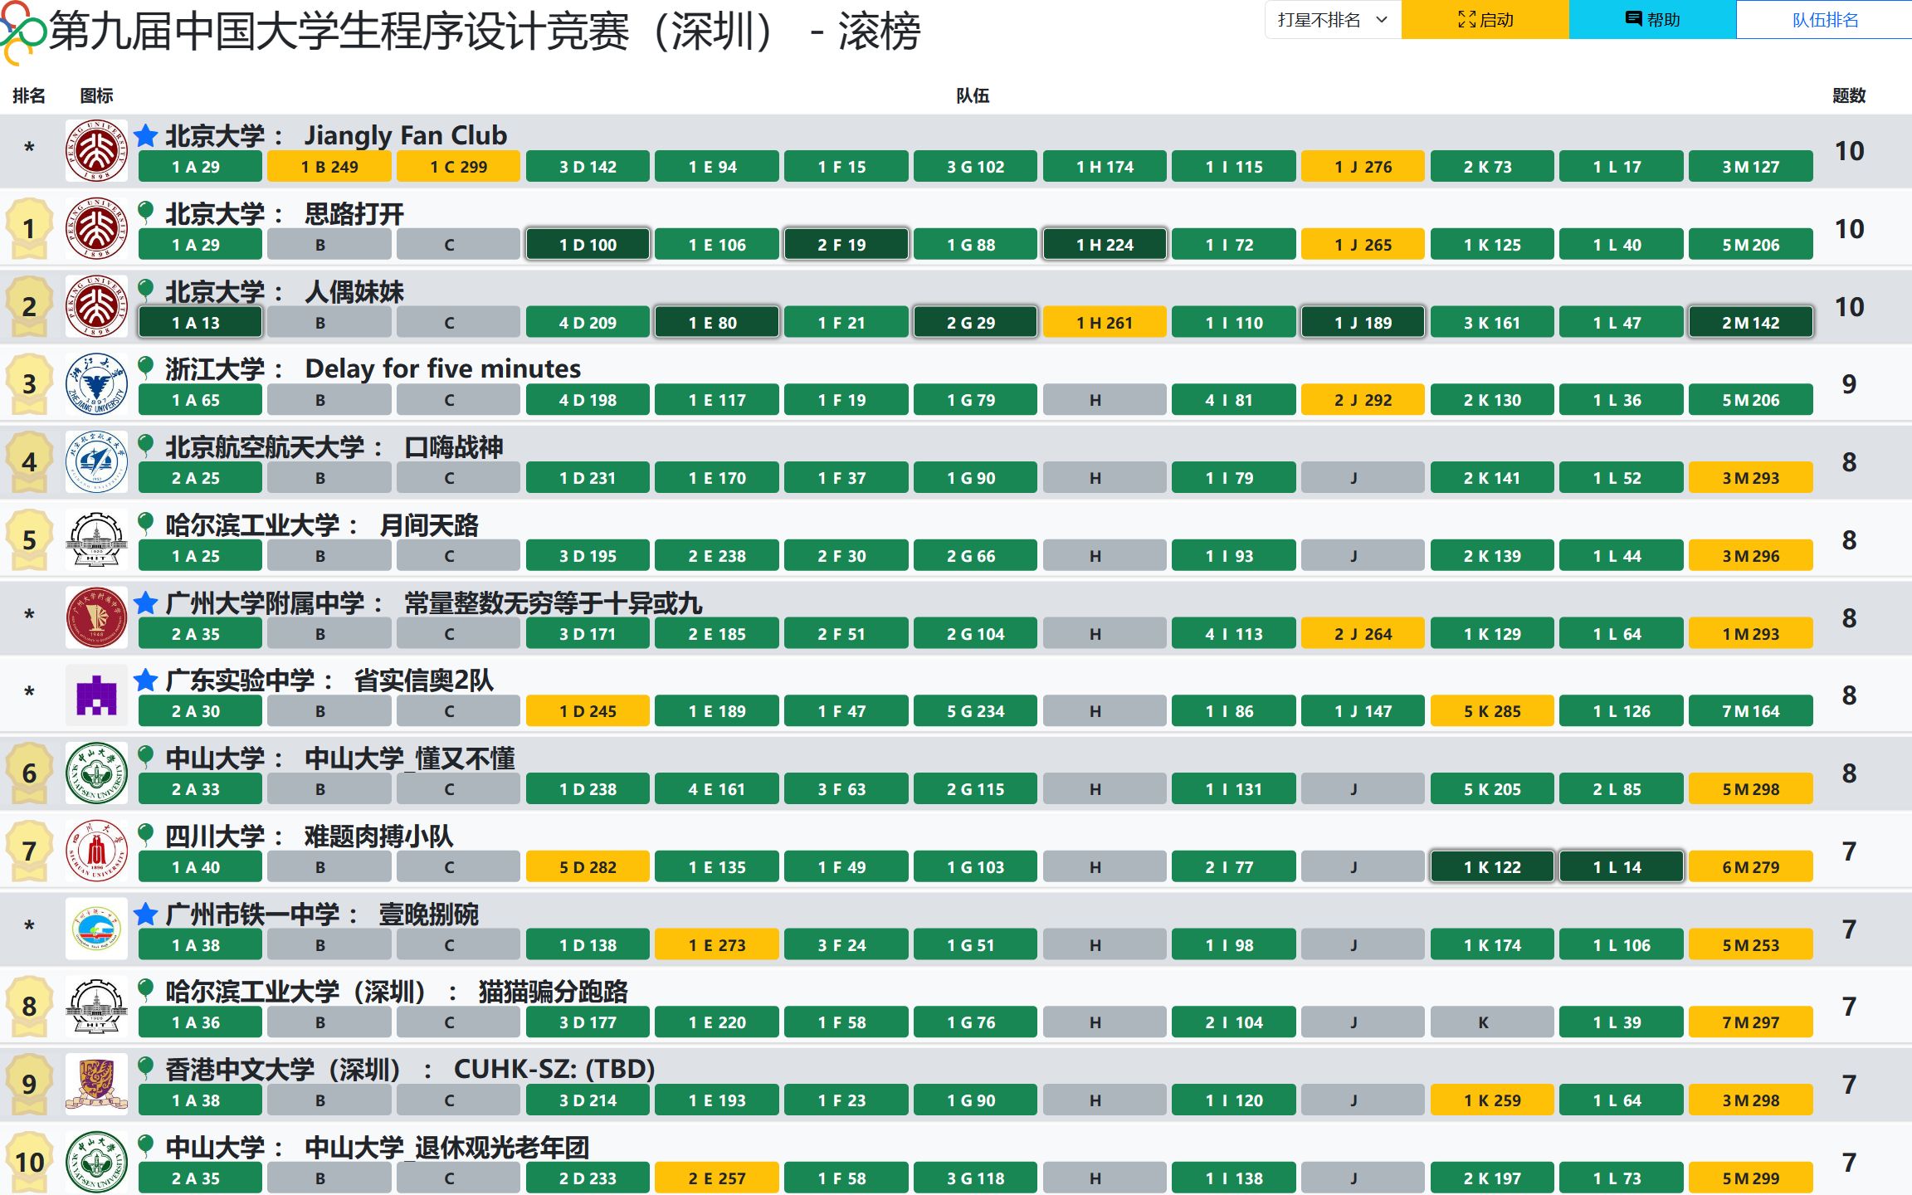Screen dimensions: 1912x1195
Task: Click dark cell '1 L 14' of 难题肉搏小队
Action: (x=1621, y=867)
